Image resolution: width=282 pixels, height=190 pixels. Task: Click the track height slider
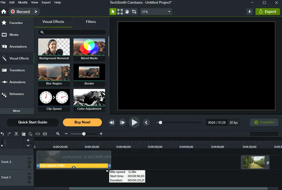pos(2,143)
